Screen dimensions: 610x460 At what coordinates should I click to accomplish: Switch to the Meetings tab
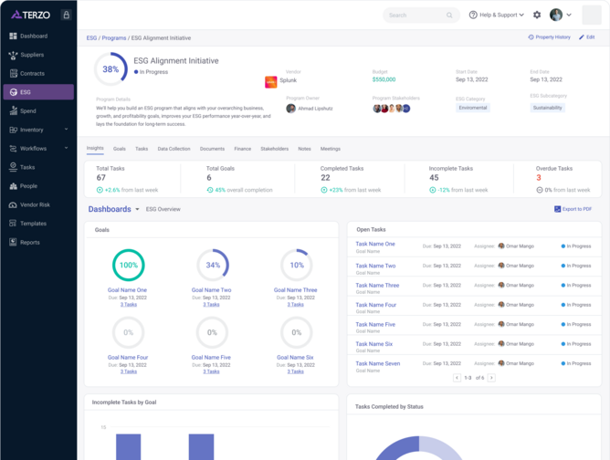coord(331,149)
